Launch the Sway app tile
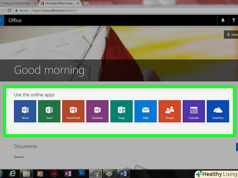The width and height of the screenshot is (238, 178). click(121, 111)
